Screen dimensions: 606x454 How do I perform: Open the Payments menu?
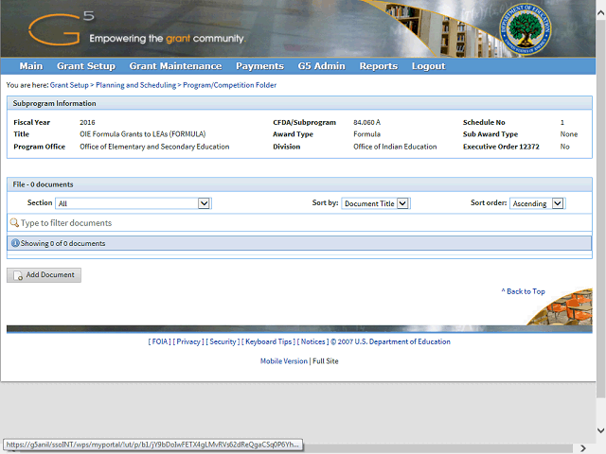(259, 66)
